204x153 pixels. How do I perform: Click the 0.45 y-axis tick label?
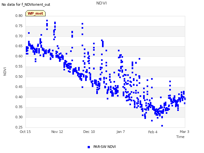(x=19, y=87)
